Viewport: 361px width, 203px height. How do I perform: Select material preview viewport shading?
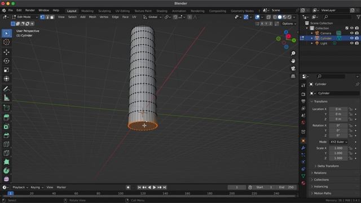pos(284,17)
